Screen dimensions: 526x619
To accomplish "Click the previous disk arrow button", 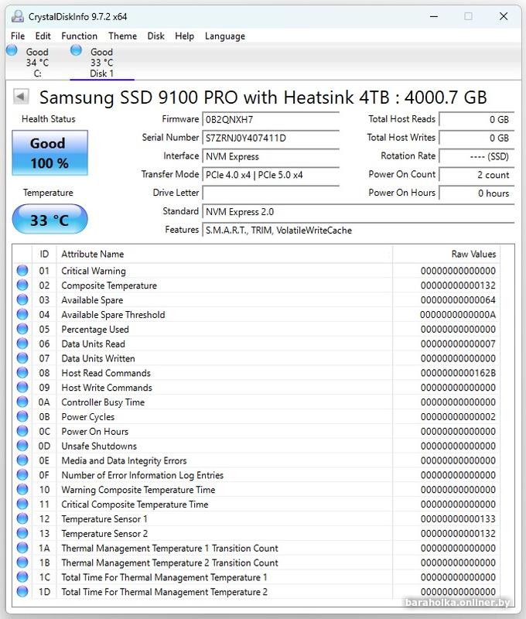I will click(22, 97).
